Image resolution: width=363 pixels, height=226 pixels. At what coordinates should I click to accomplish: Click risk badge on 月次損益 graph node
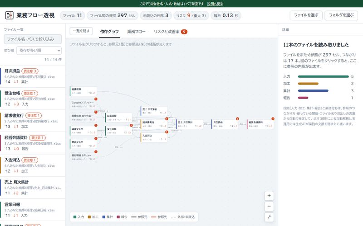point(237,119)
